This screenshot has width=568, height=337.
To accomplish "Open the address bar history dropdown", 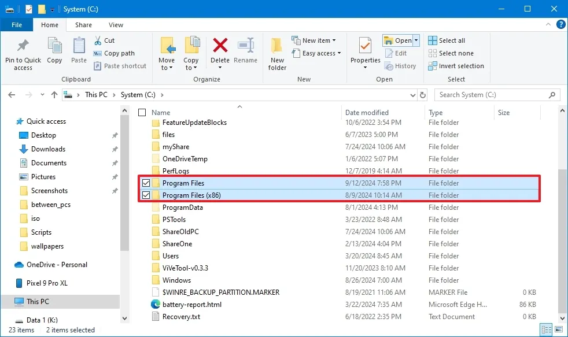I will 412,94.
